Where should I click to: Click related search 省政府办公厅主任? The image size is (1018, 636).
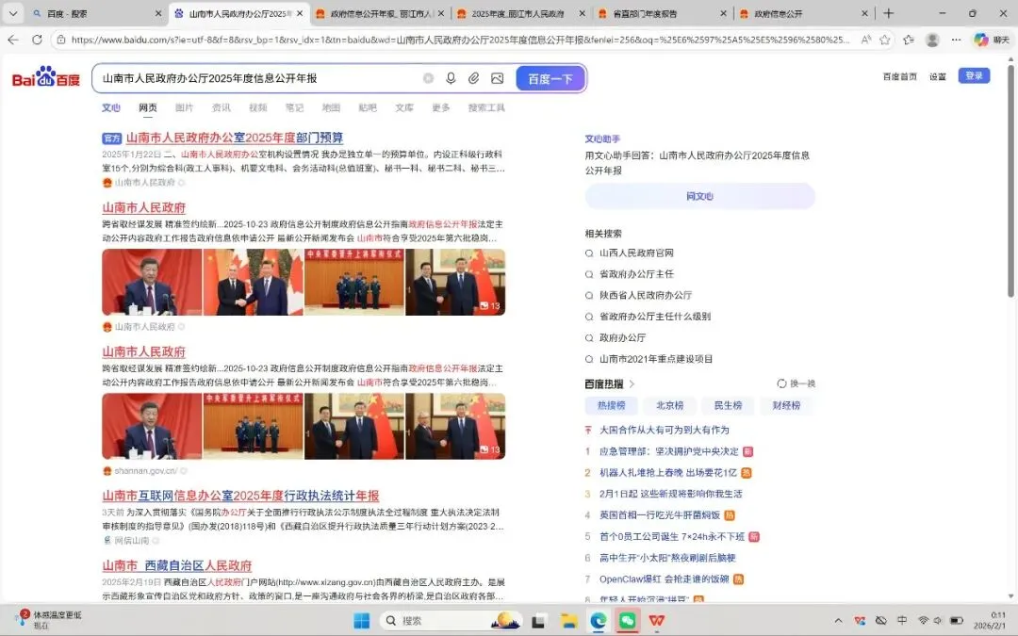[636, 274]
